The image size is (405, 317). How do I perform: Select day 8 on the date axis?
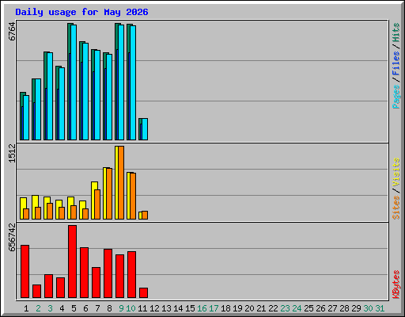point(109,308)
